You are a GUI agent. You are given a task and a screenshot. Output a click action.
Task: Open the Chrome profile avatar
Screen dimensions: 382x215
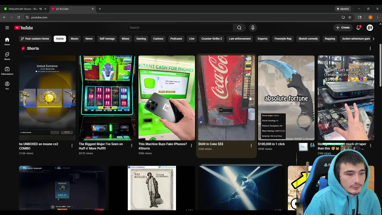(x=370, y=17)
